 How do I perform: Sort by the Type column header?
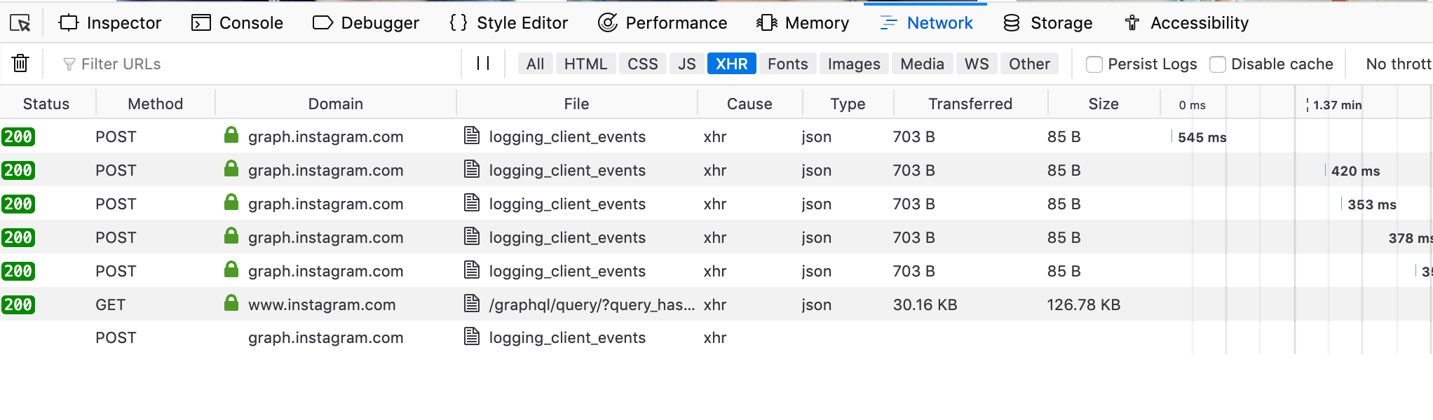[848, 104]
